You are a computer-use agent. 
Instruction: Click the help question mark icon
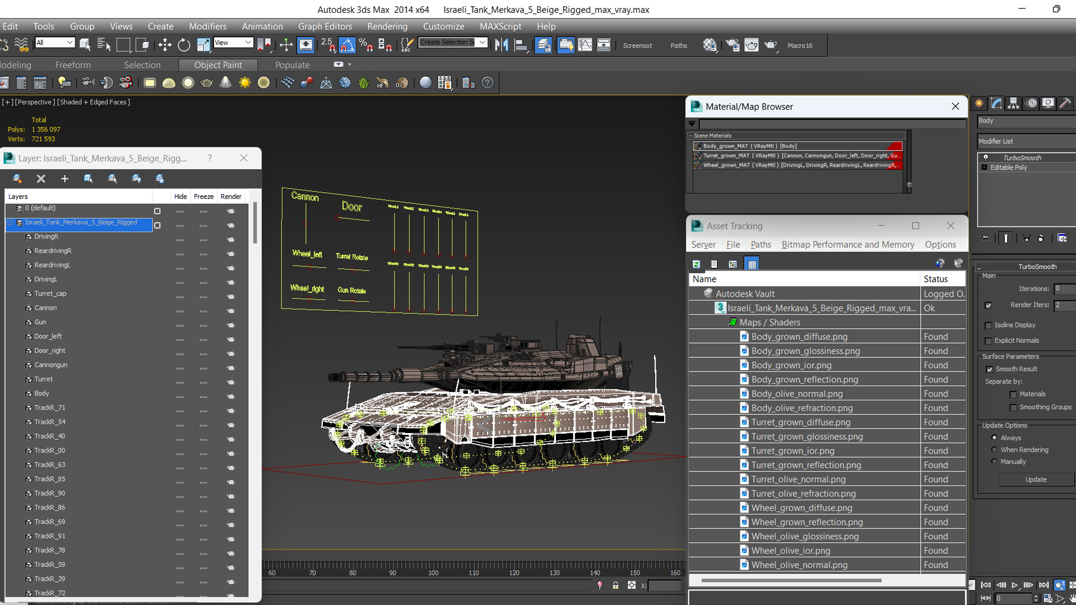[x=488, y=83]
